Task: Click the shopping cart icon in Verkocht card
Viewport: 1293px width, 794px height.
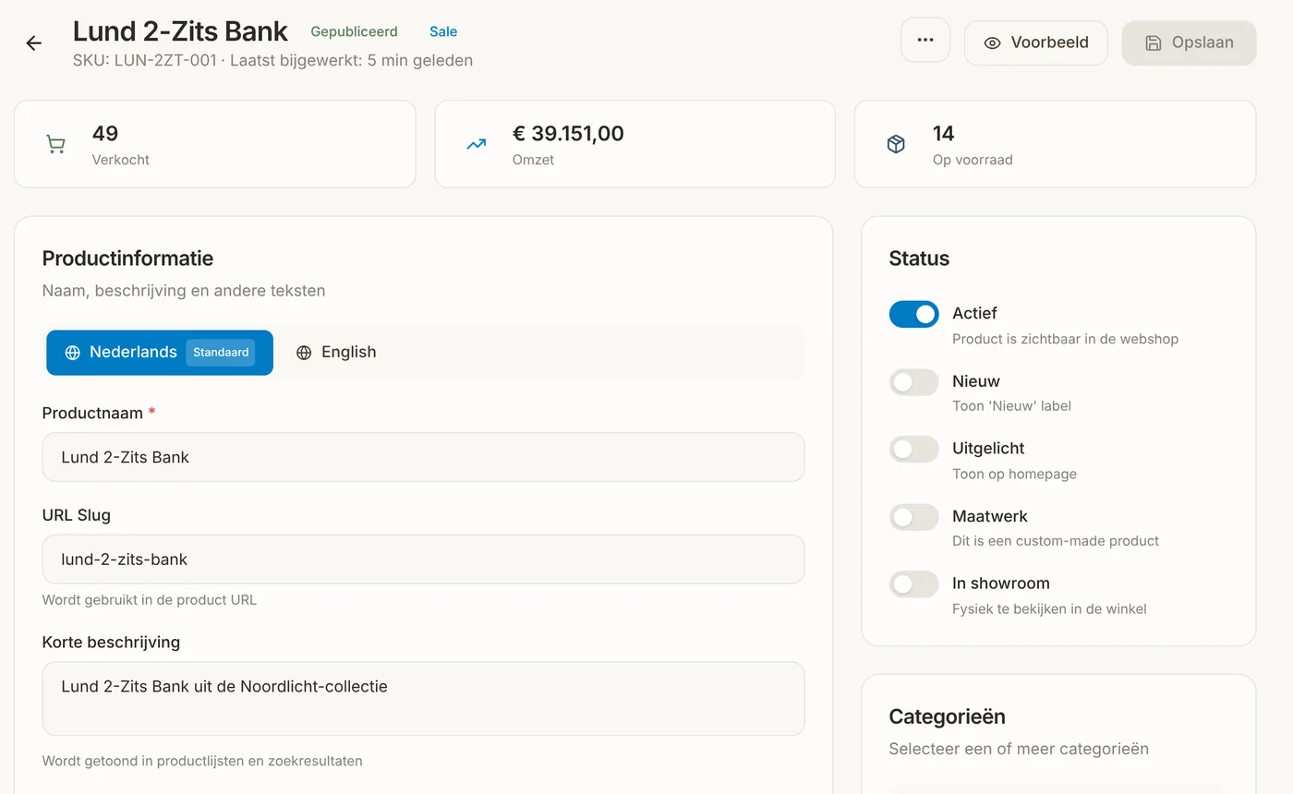Action: (x=55, y=144)
